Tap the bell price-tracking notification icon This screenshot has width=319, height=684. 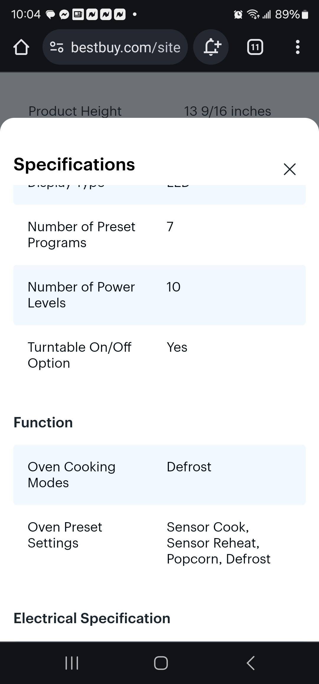point(211,47)
